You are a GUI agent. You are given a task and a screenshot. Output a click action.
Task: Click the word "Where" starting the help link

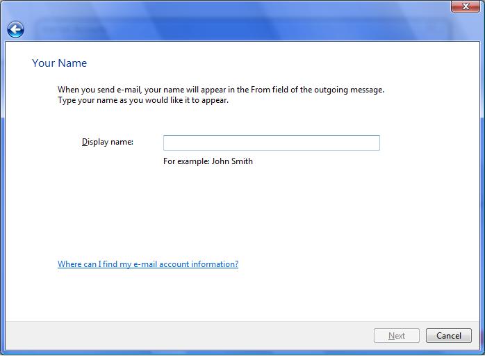pos(69,264)
